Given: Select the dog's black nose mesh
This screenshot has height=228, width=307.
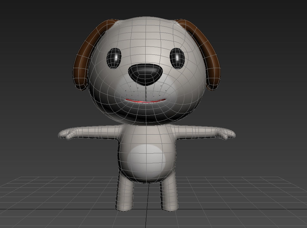Looking at the screenshot, I should (145, 74).
